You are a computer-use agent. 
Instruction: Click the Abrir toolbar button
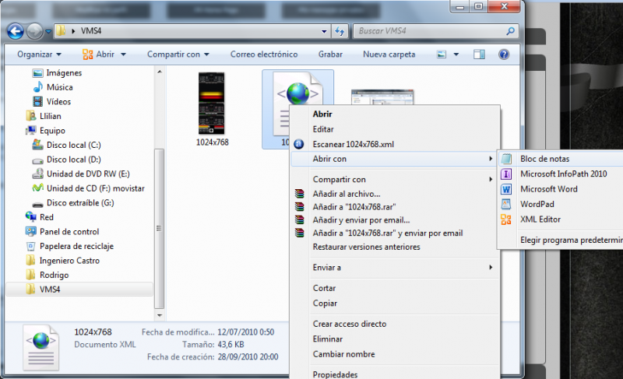click(99, 54)
